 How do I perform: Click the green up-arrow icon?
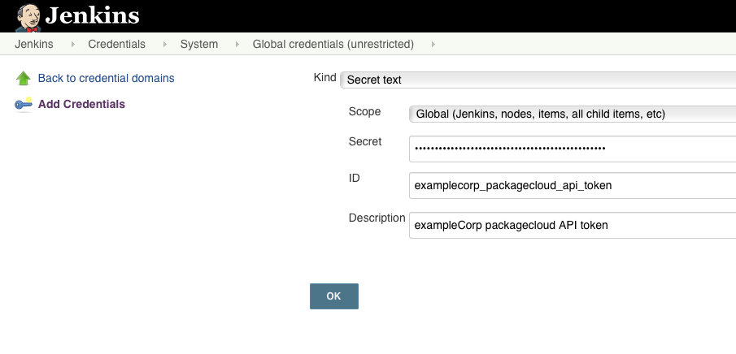[24, 78]
